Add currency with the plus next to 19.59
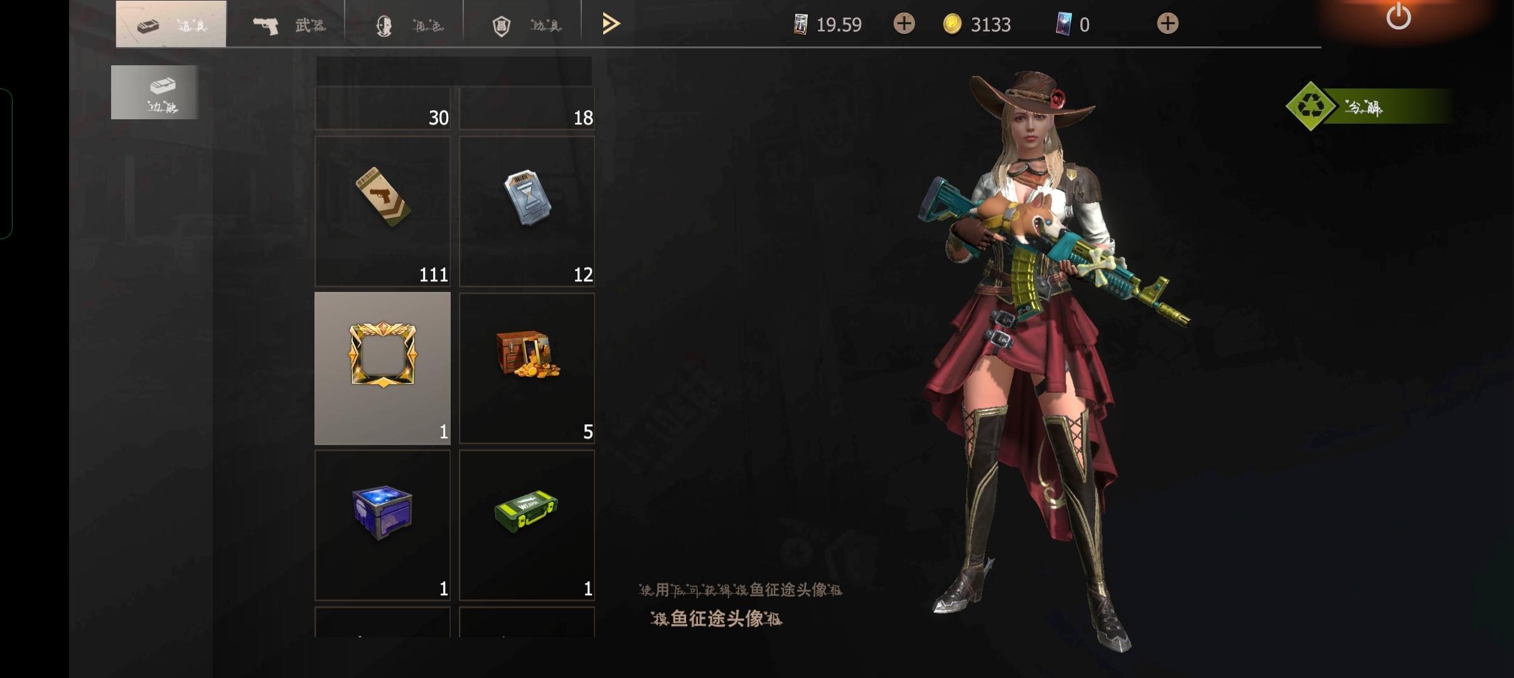Image resolution: width=1514 pixels, height=678 pixels. (x=904, y=24)
